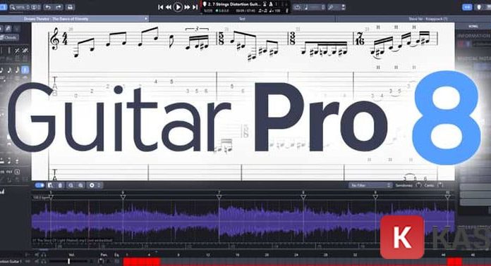491x266 pixels.
Task: Jump to the last bar with skip-to-end
Action: [195, 7]
